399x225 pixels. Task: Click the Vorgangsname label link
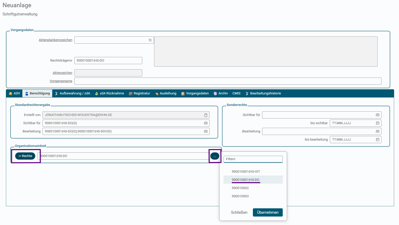(x=61, y=81)
